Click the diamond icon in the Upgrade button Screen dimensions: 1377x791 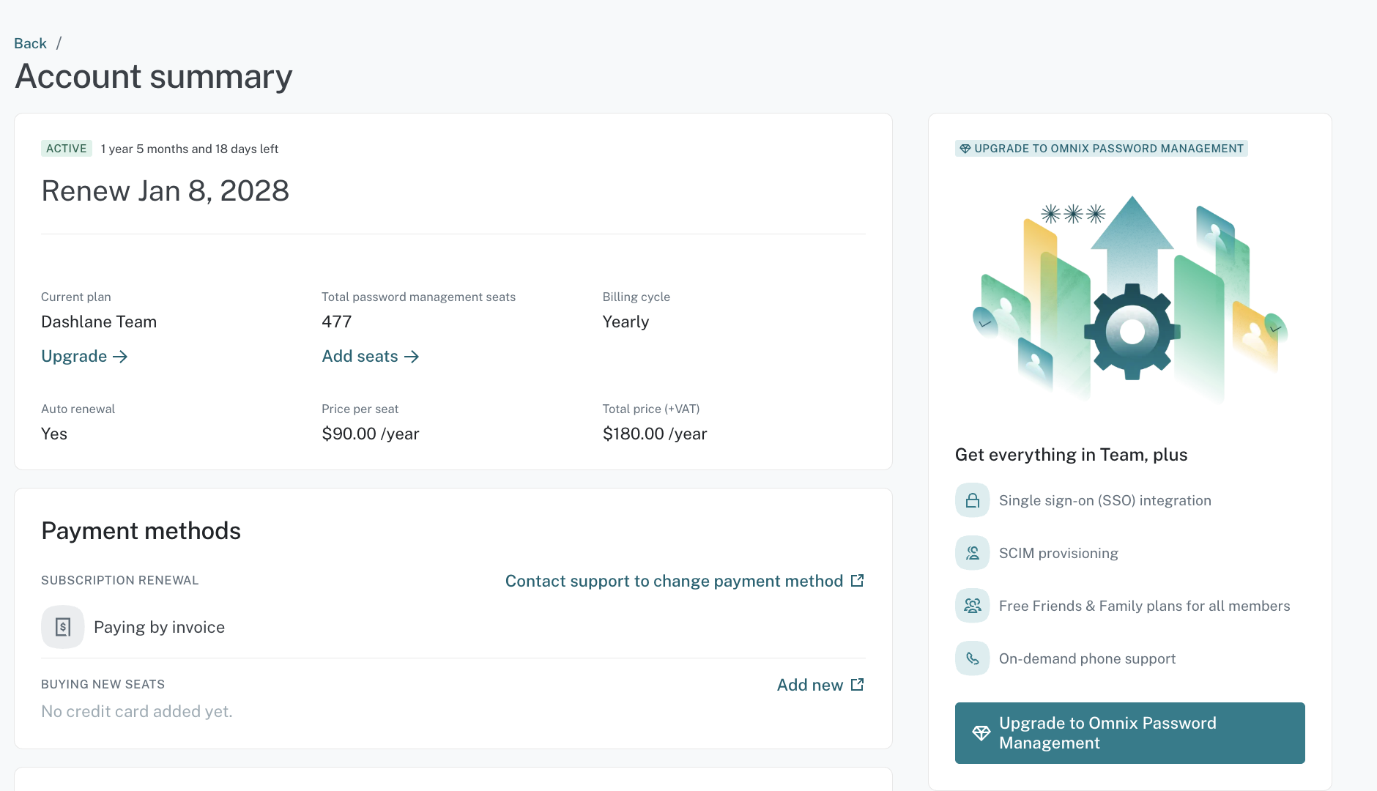click(x=981, y=733)
